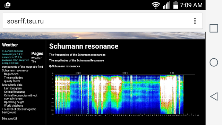Select Critical frequency sidebar item
Viewport: 222px width, 125px height.
[15, 92]
